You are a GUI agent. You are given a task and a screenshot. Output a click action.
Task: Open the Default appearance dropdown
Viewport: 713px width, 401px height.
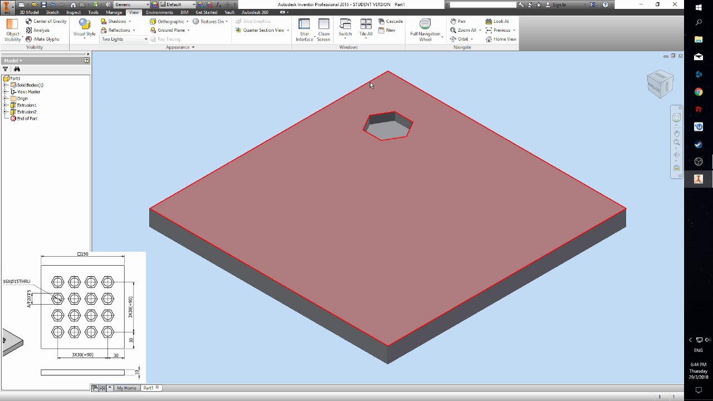tap(177, 4)
